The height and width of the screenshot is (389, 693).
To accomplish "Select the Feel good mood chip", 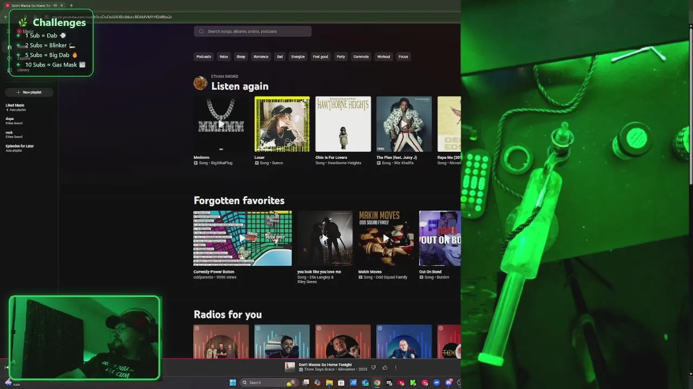I will pyautogui.click(x=321, y=57).
